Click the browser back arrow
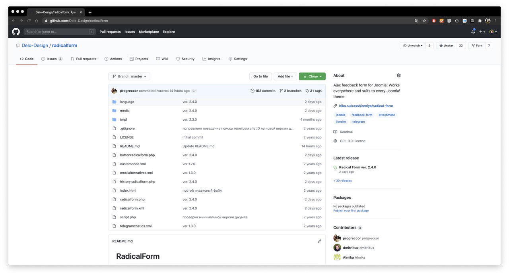The image size is (509, 275). (x=14, y=21)
